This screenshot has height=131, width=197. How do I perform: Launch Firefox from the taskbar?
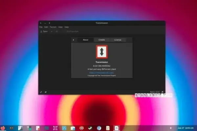(x=3, y=128)
